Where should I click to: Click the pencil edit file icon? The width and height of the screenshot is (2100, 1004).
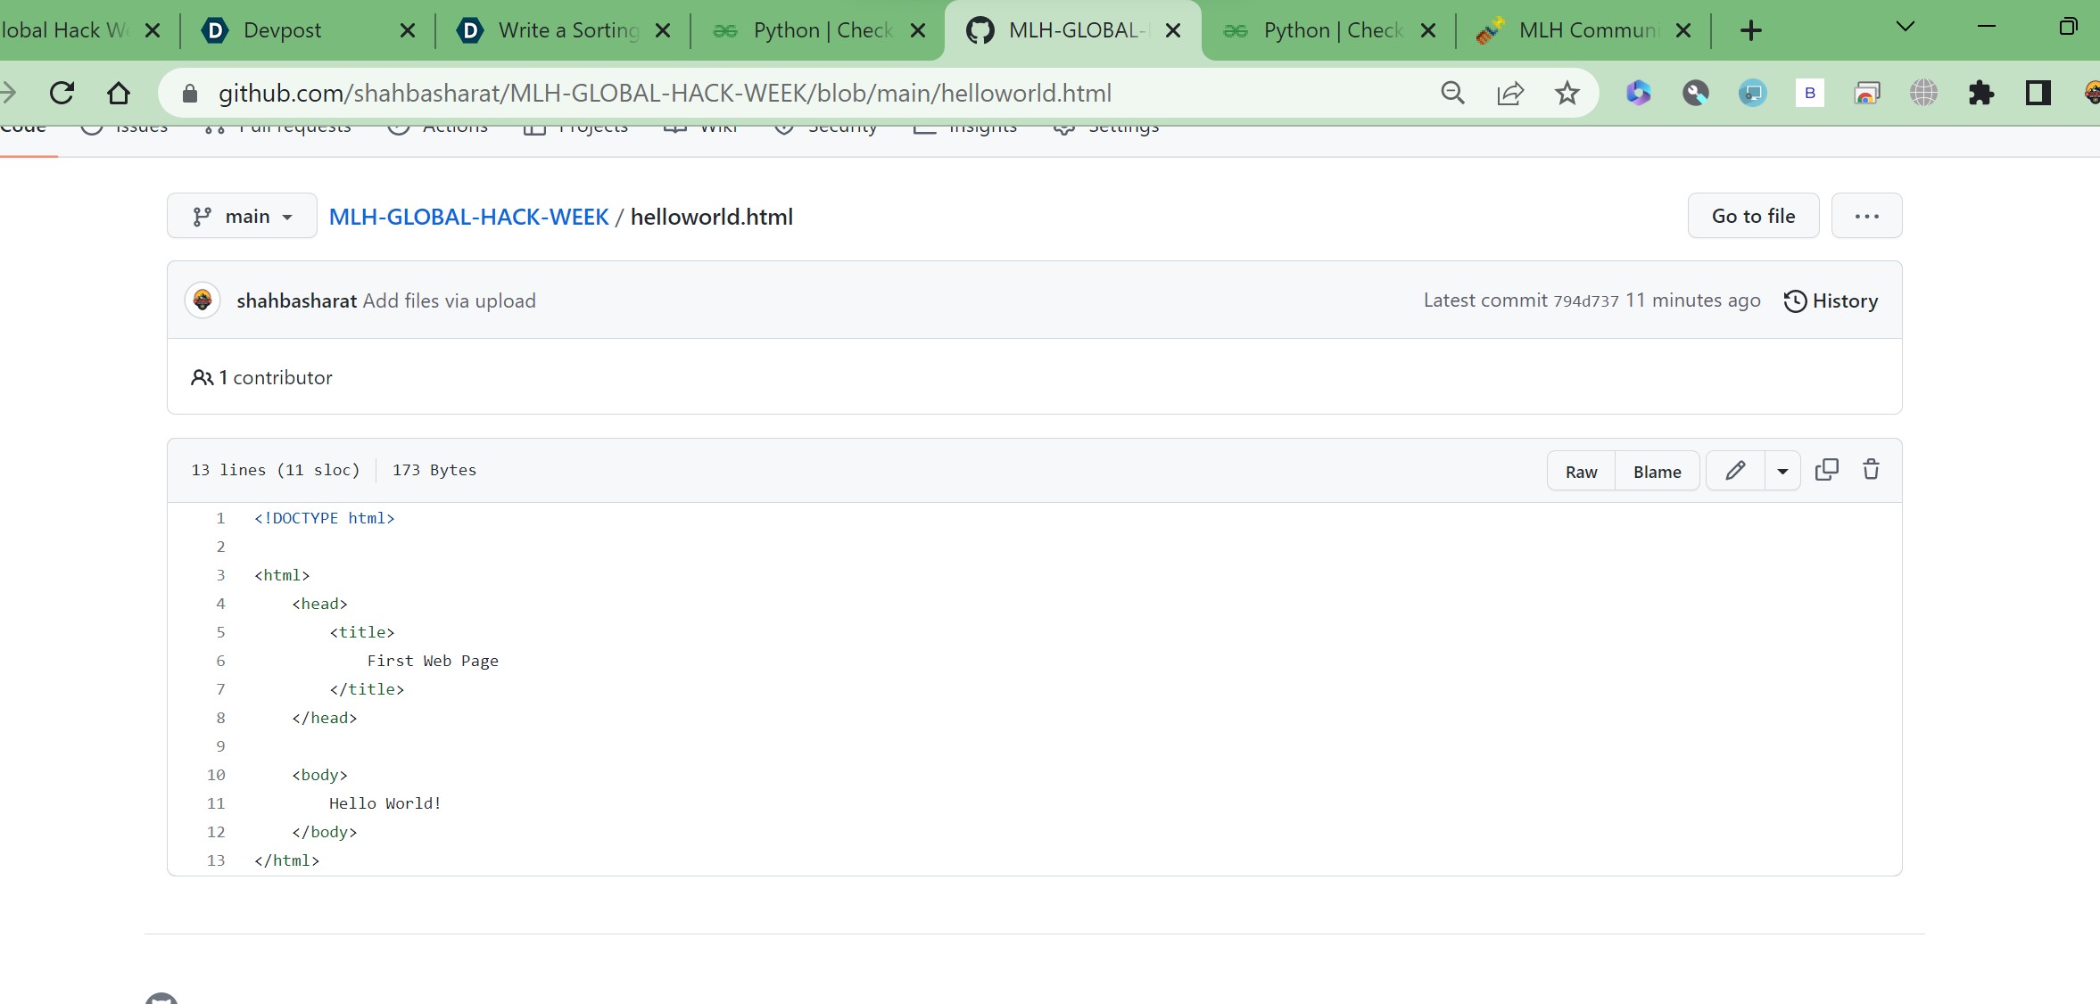click(1734, 471)
